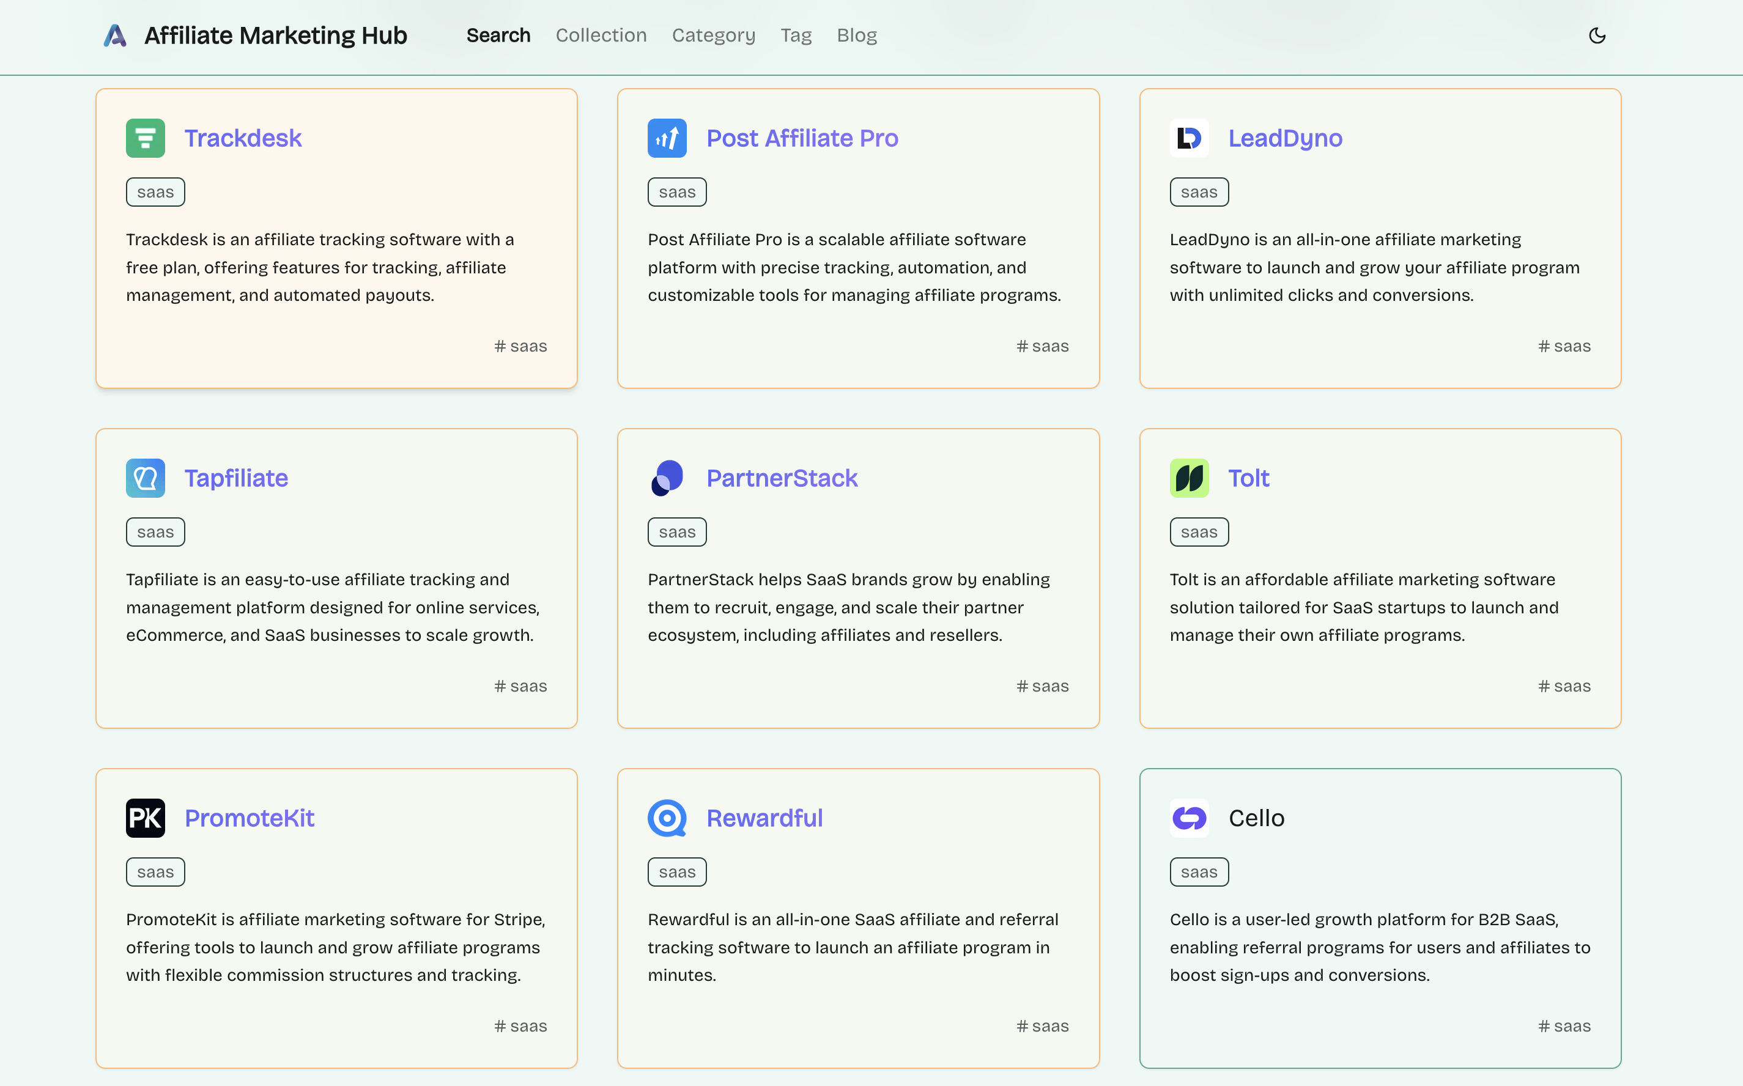
Task: Click the Tapfiliate logo icon
Action: coord(145,478)
